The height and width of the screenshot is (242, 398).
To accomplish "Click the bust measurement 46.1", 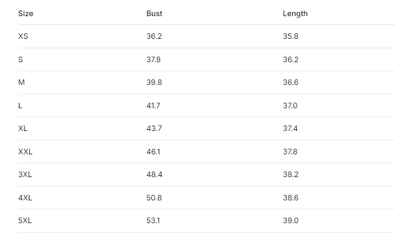I will (x=154, y=152).
